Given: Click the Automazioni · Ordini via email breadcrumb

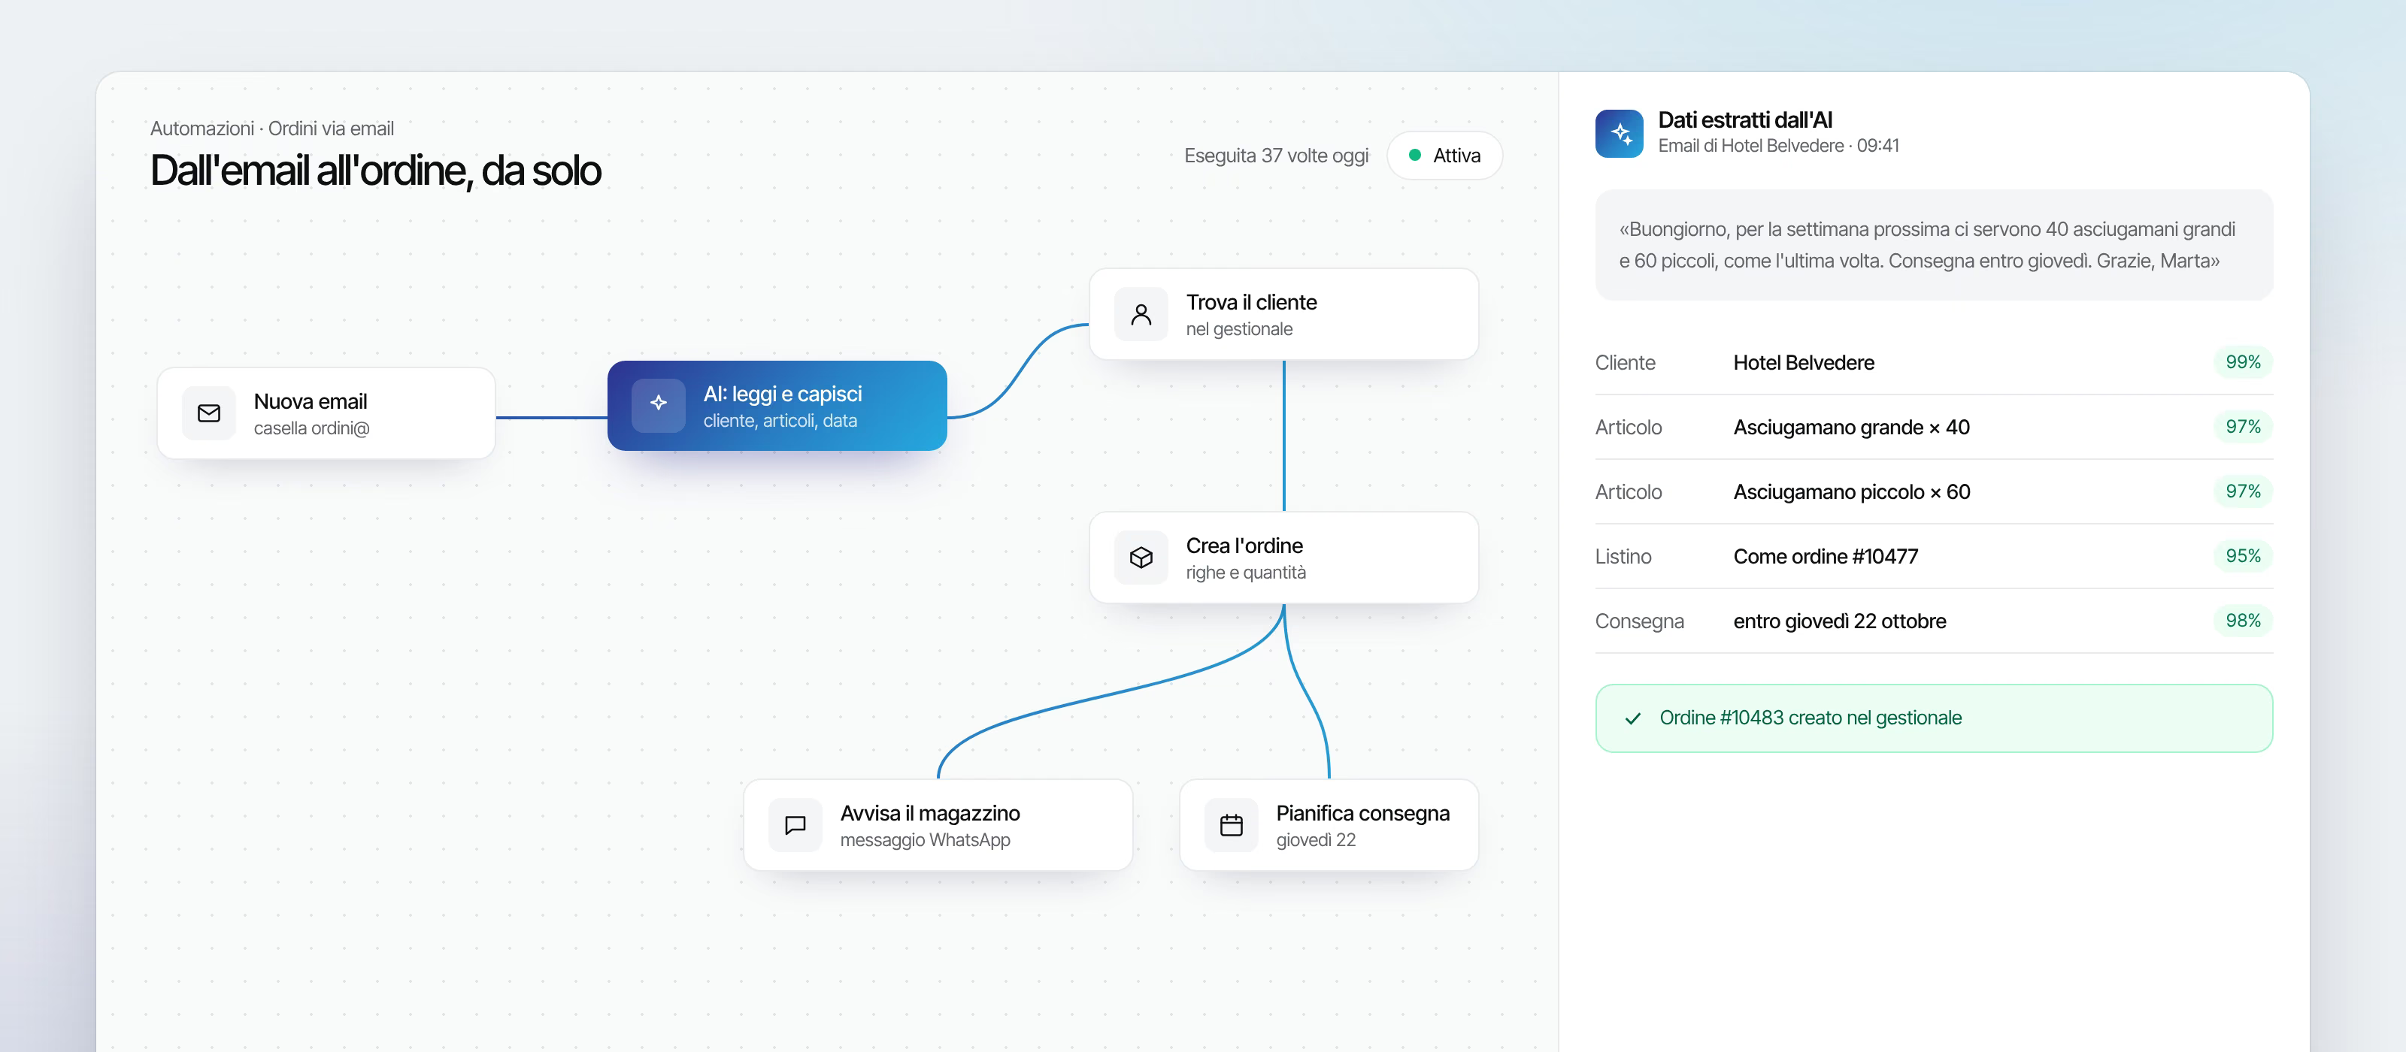Looking at the screenshot, I should [271, 128].
